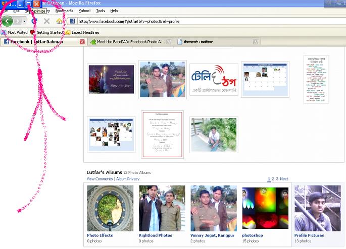Click the Rightload Photos album title

[155, 235]
